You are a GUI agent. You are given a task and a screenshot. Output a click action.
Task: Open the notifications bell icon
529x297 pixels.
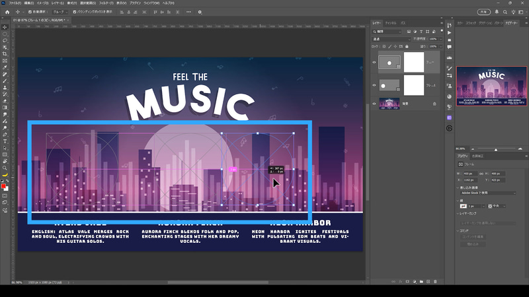click(497, 12)
